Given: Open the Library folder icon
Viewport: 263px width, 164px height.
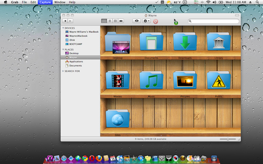Looking at the screenshot, I should [x=219, y=41].
